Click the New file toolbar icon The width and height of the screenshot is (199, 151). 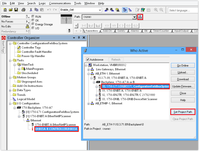(x=4, y=10)
